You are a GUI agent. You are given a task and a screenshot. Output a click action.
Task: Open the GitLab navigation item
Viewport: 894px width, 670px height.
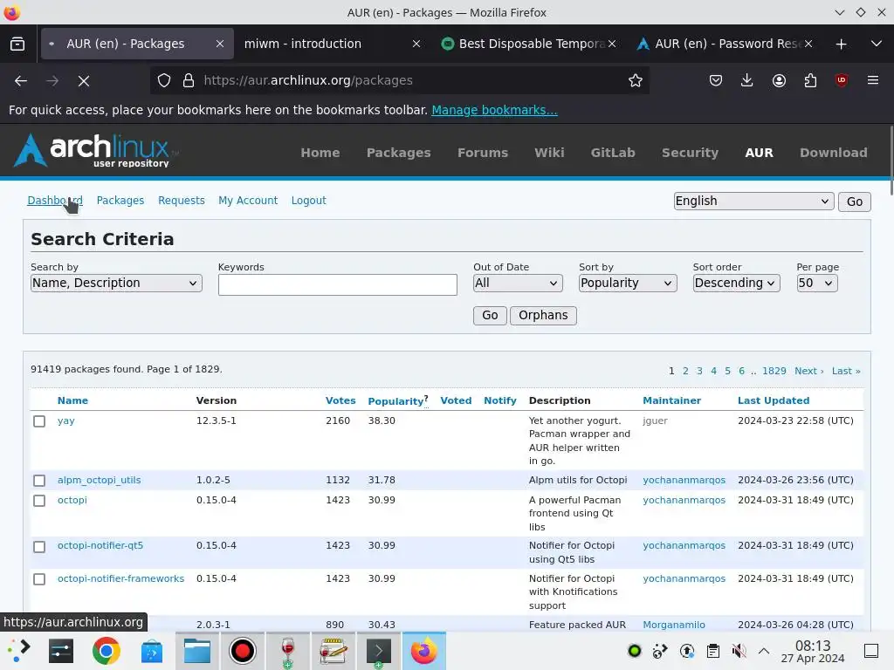[613, 153]
